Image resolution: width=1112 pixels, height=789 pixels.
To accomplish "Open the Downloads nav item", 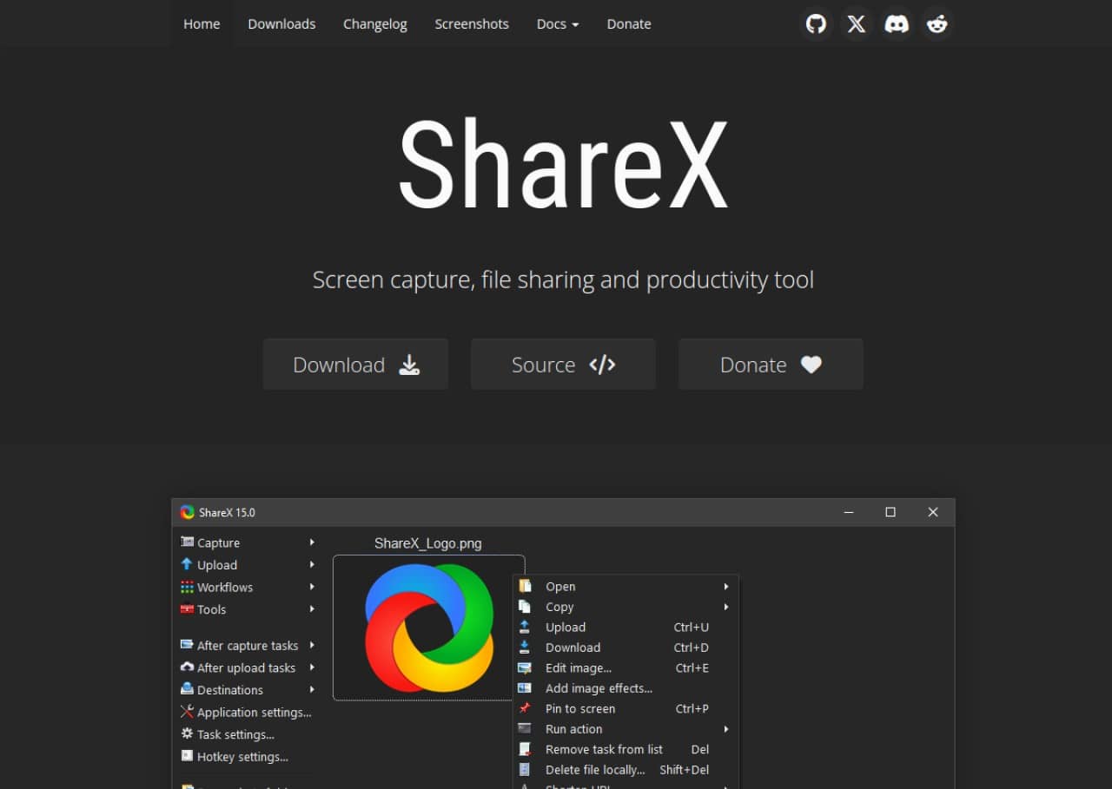I will coord(281,23).
